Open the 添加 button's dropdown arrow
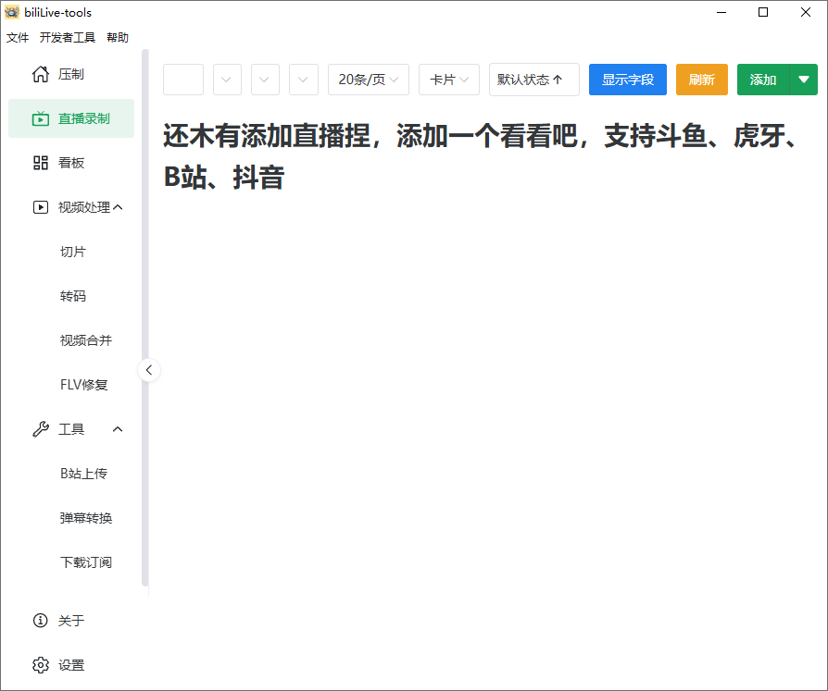 [x=804, y=80]
